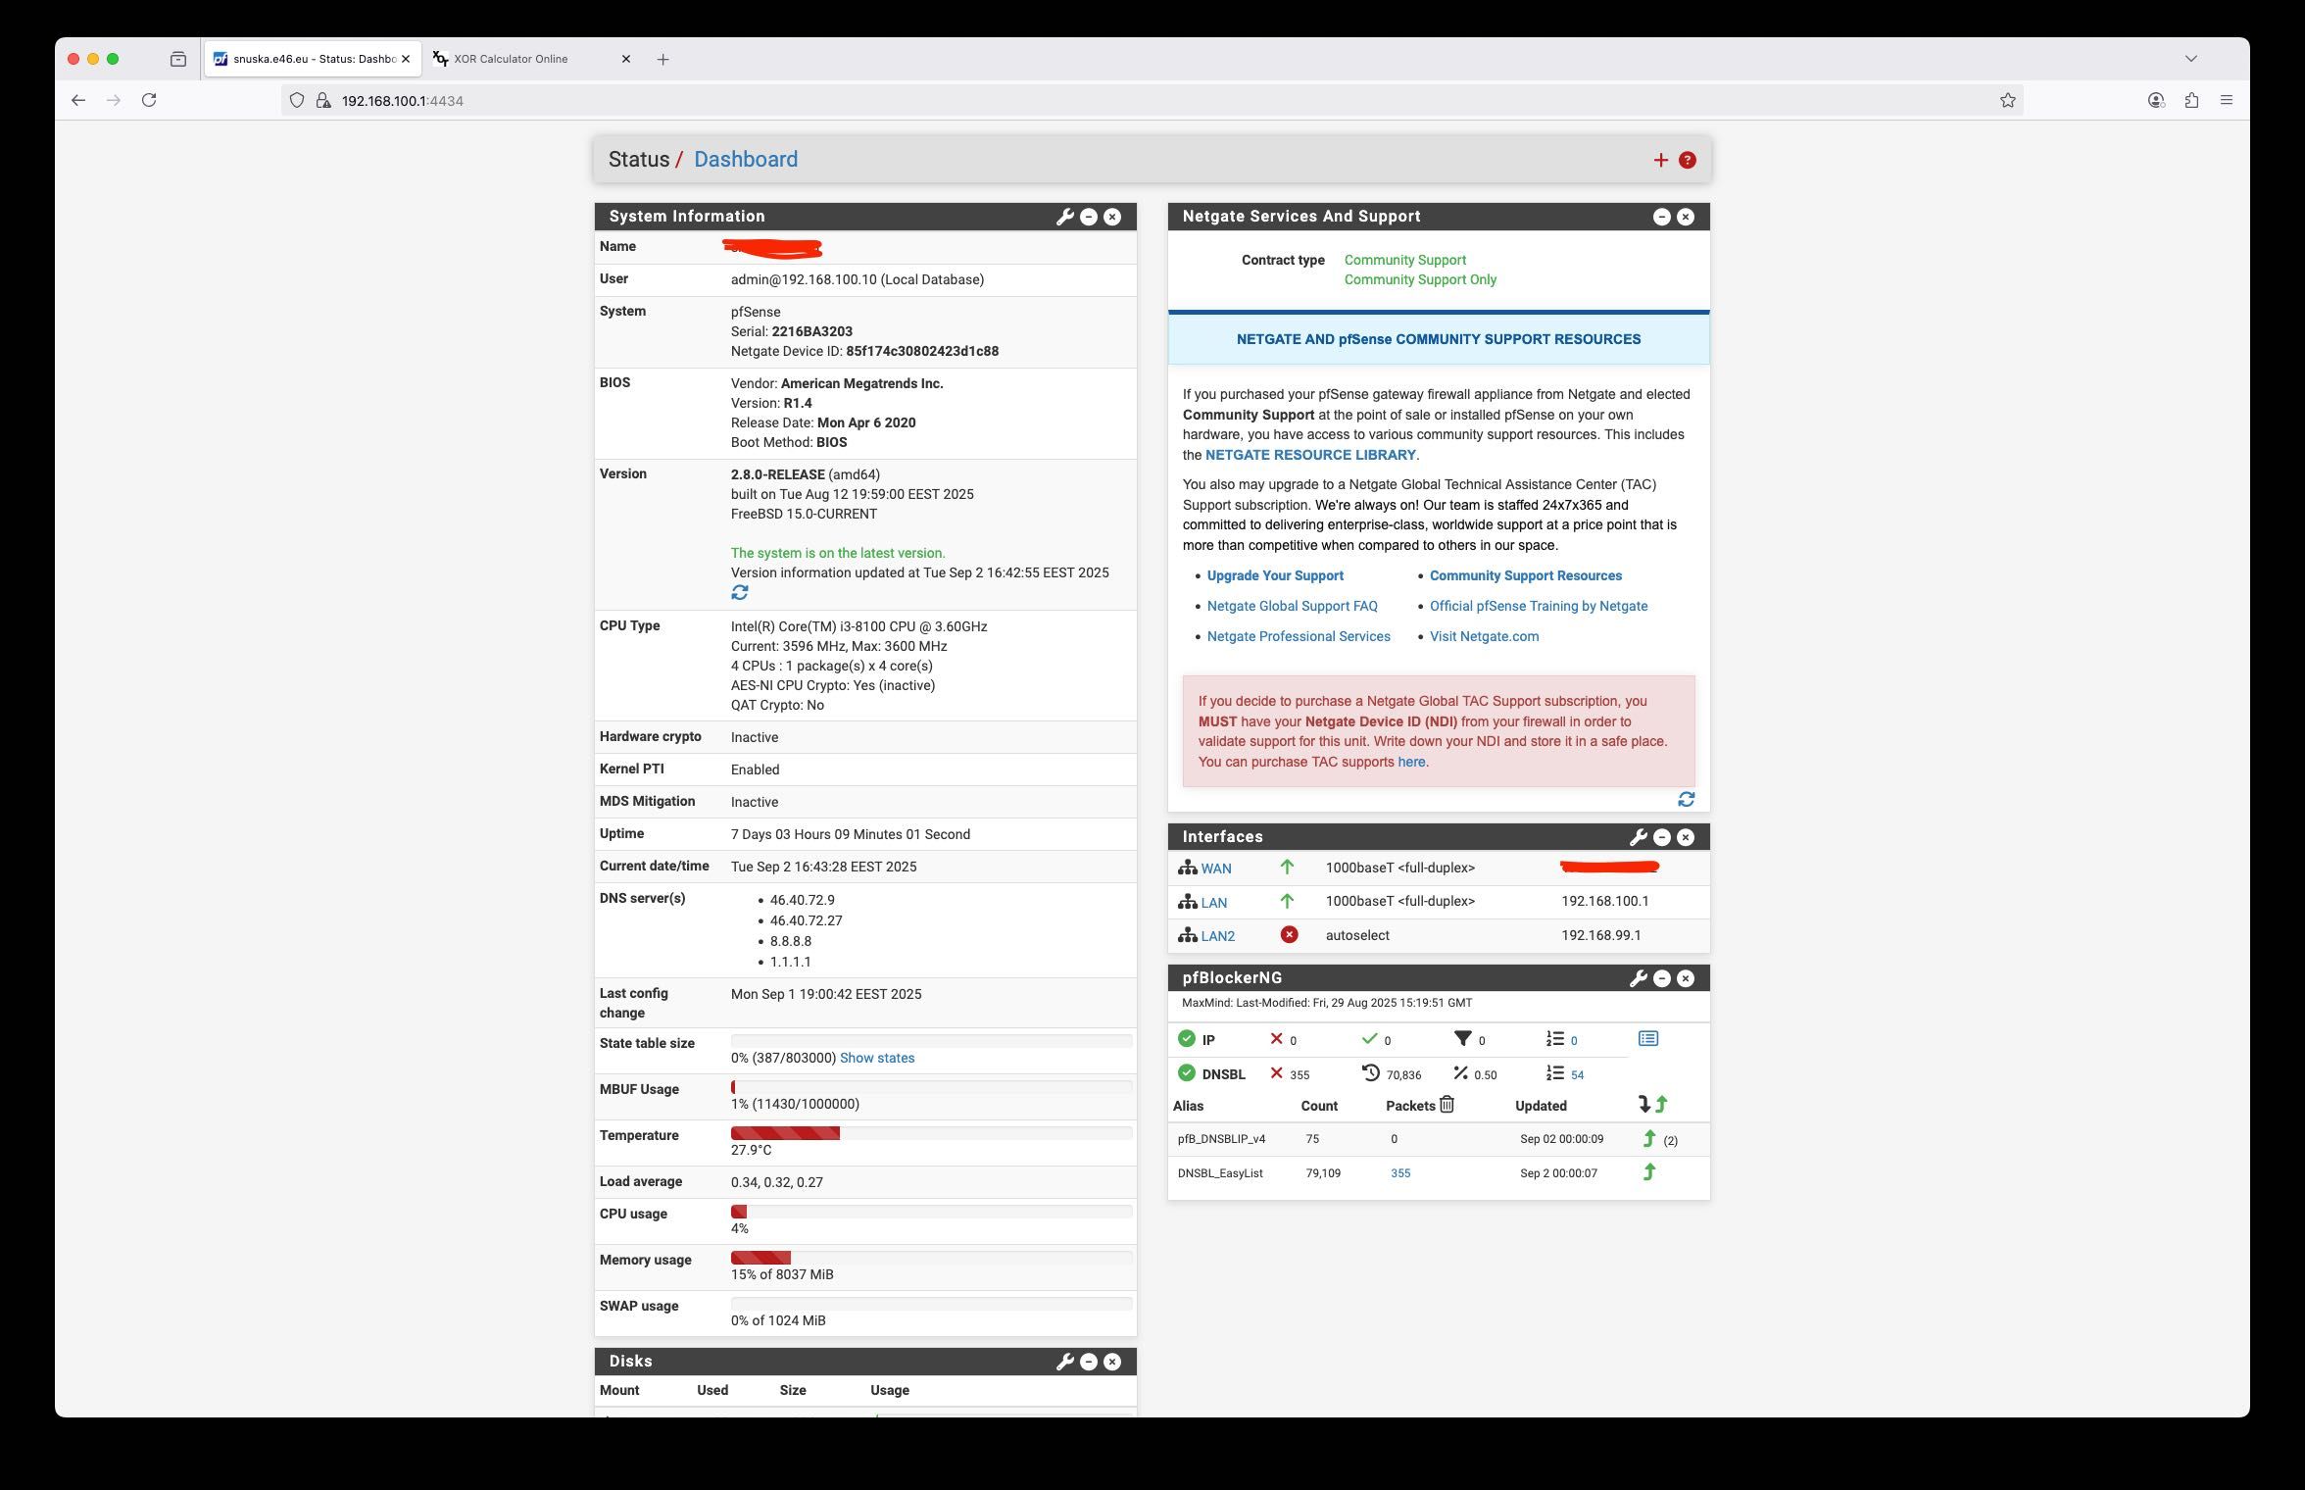Bookmark this page with the star icon
The height and width of the screenshot is (1490, 2305).
coord(2008,100)
